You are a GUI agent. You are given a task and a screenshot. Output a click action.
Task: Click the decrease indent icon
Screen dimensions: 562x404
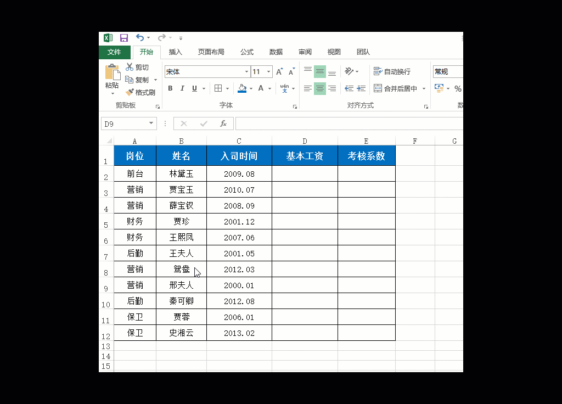(349, 88)
